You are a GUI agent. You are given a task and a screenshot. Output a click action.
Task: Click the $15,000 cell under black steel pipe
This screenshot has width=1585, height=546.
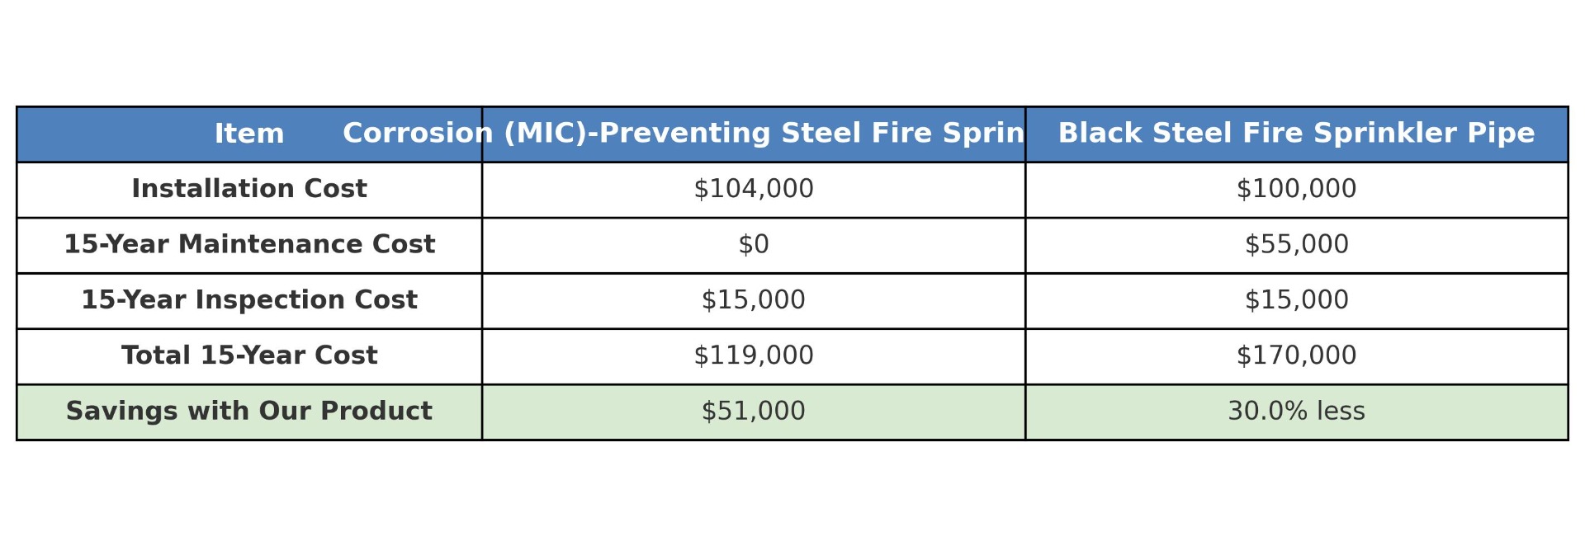coord(1296,300)
